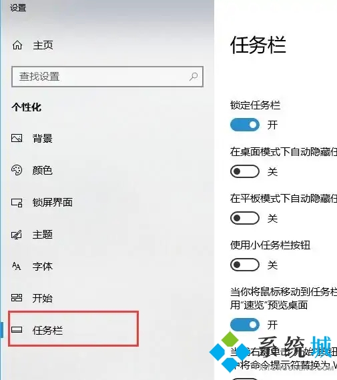Viewport: 337px width, 380px height.
Task: Open the 颜色 settings page
Action: coord(43,171)
